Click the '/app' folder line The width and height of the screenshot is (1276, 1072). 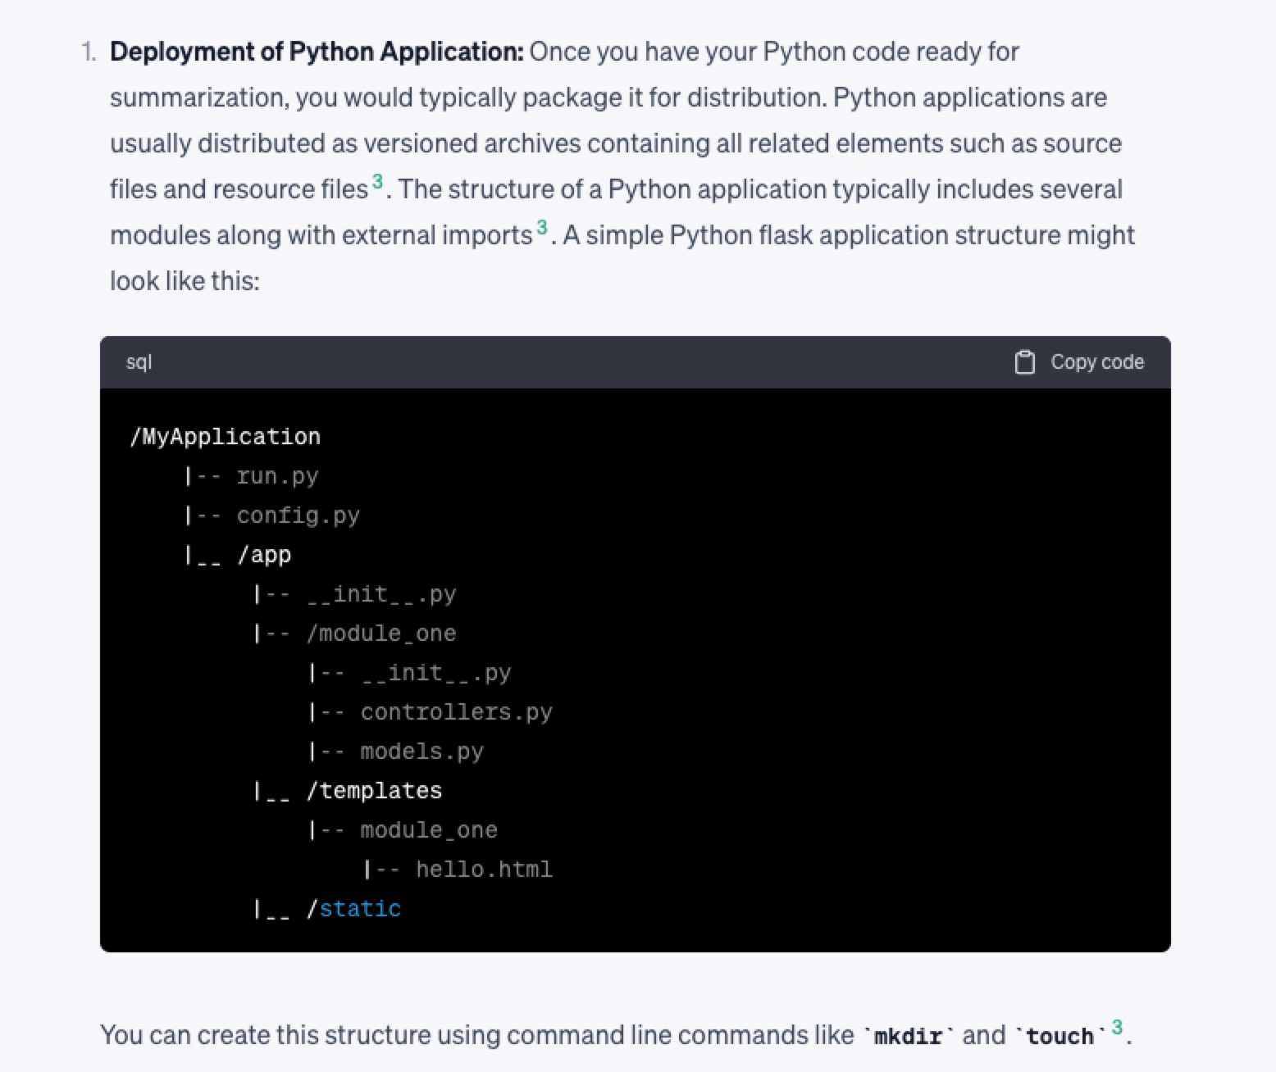[263, 555]
